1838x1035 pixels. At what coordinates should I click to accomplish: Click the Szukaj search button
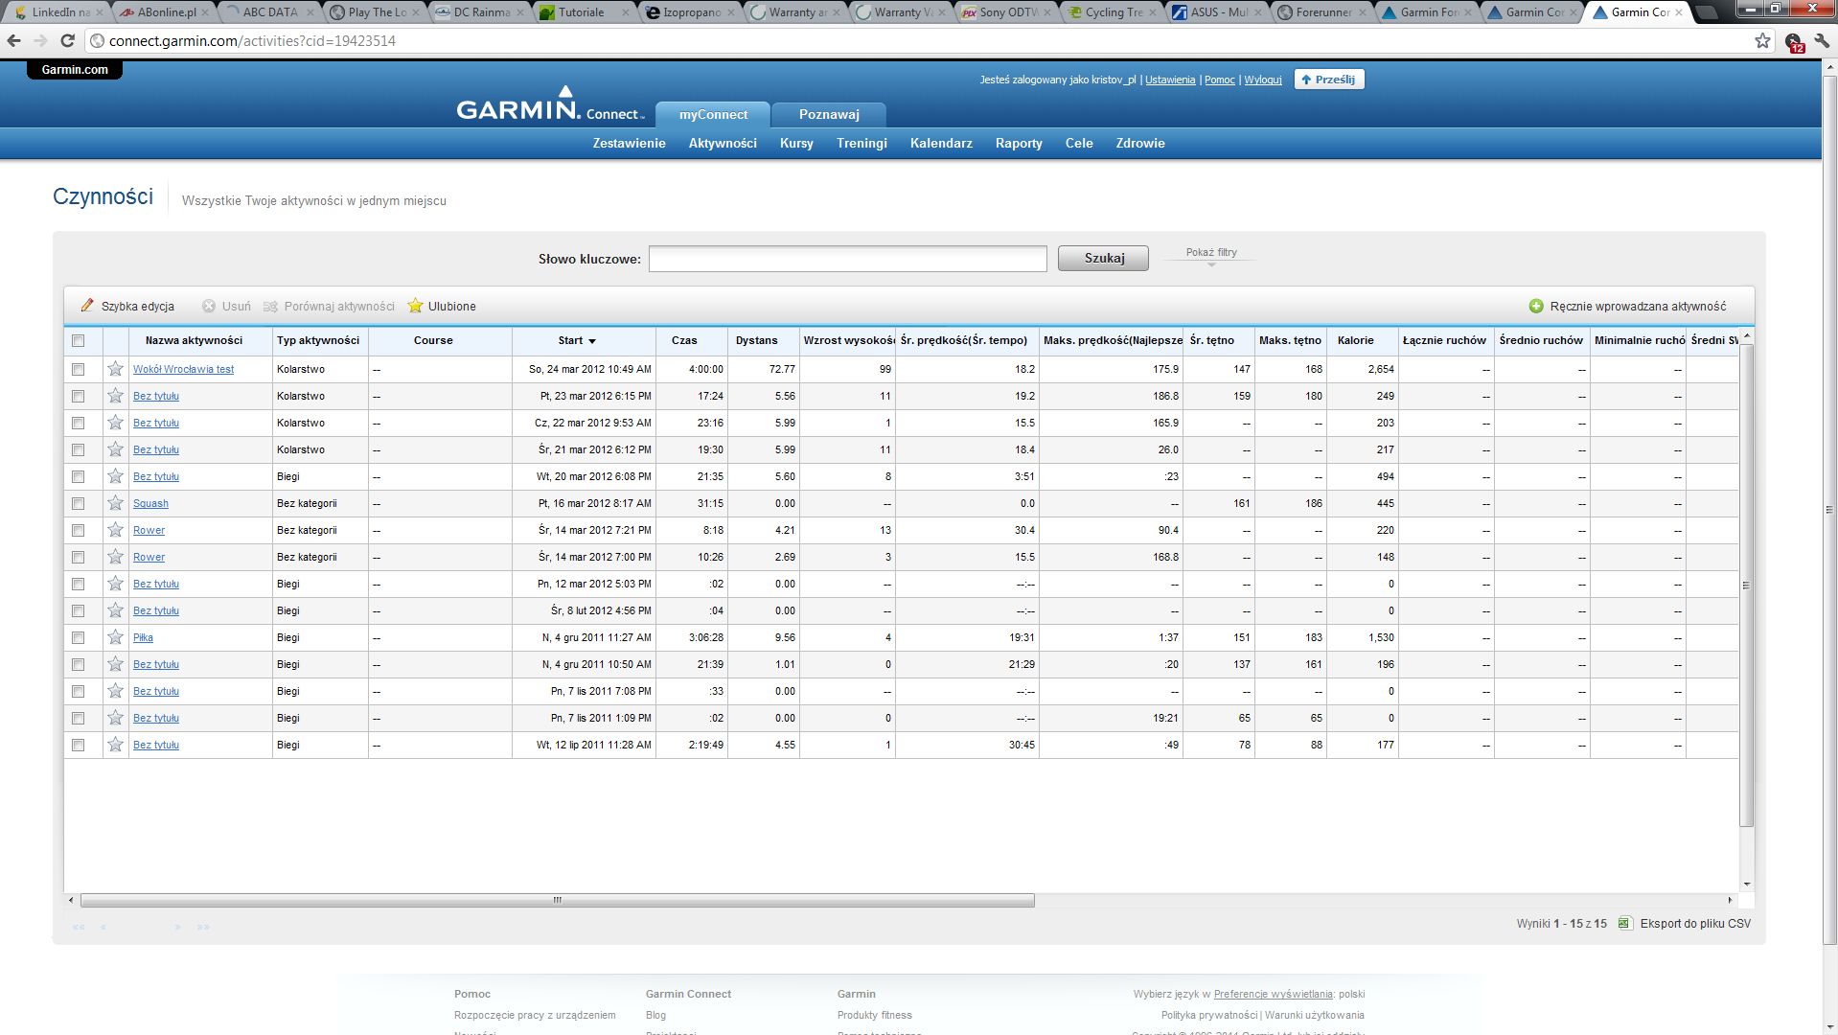pos(1103,258)
